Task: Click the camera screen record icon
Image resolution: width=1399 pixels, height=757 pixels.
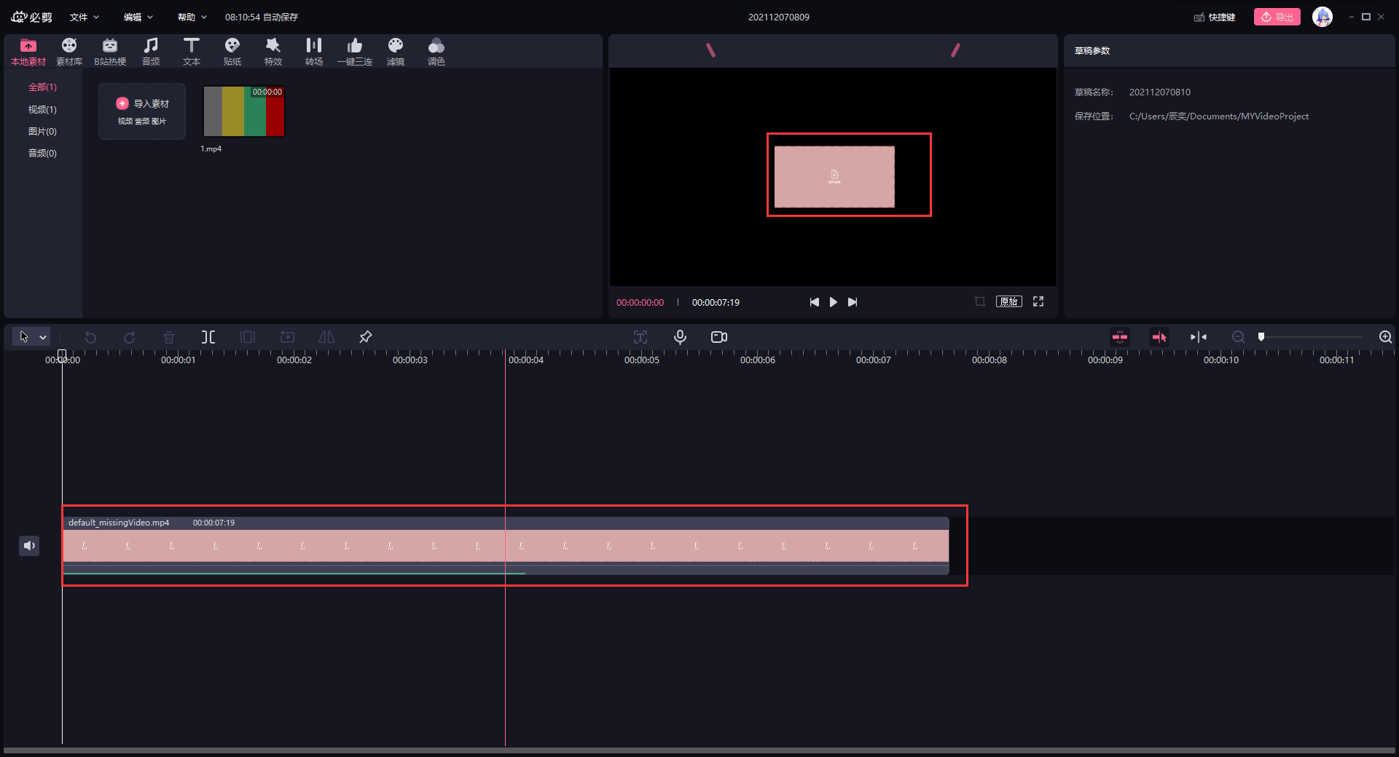Action: pyautogui.click(x=719, y=337)
